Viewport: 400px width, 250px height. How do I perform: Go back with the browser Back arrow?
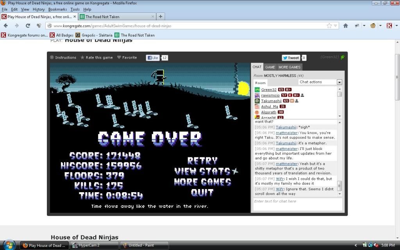5,26
